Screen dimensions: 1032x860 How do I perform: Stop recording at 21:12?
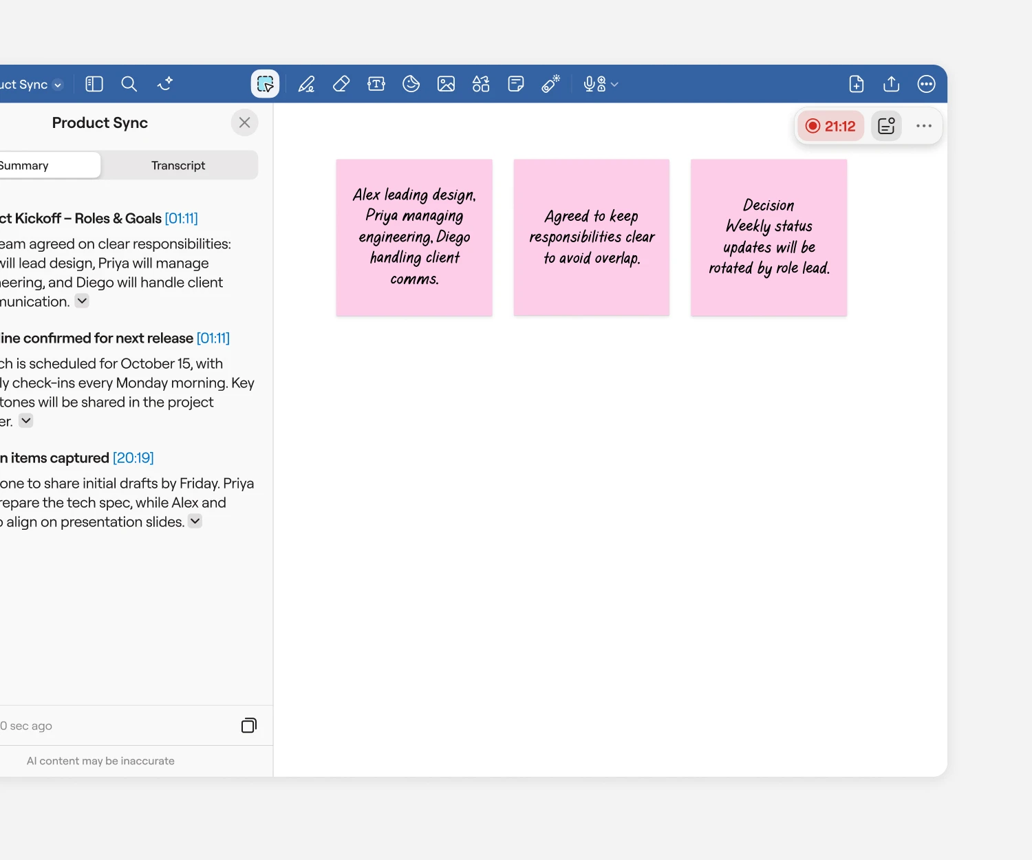click(x=830, y=126)
